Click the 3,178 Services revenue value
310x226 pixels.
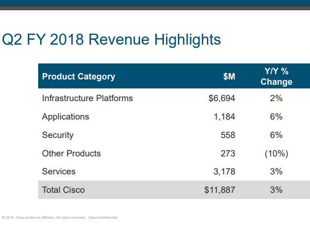[x=224, y=172]
